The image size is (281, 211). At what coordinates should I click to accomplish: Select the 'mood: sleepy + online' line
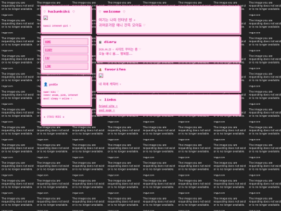[x=58, y=98]
